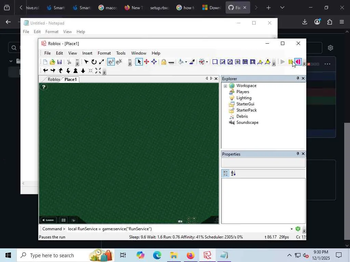Open the Roblox Window menu
Screen dimensions: 350x262
[139, 53]
